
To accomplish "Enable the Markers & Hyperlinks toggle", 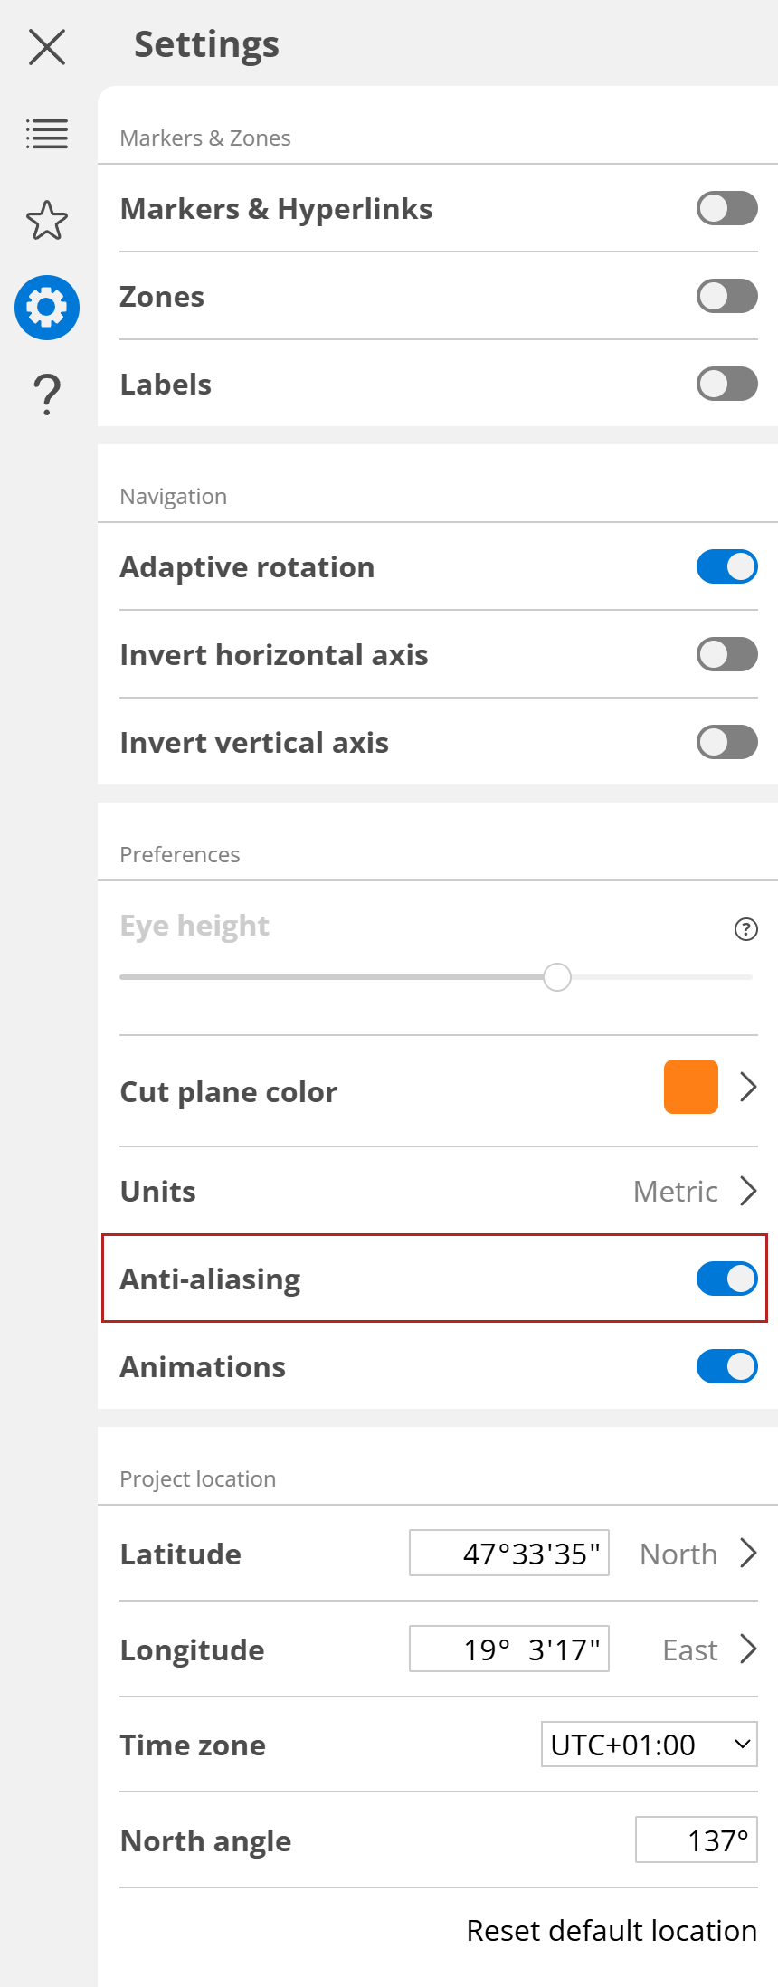I will tap(726, 208).
